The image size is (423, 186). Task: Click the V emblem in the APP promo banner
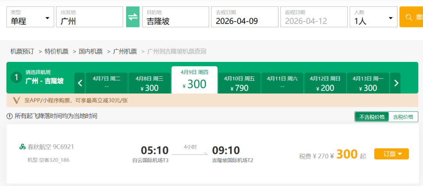pyautogui.click(x=16, y=101)
